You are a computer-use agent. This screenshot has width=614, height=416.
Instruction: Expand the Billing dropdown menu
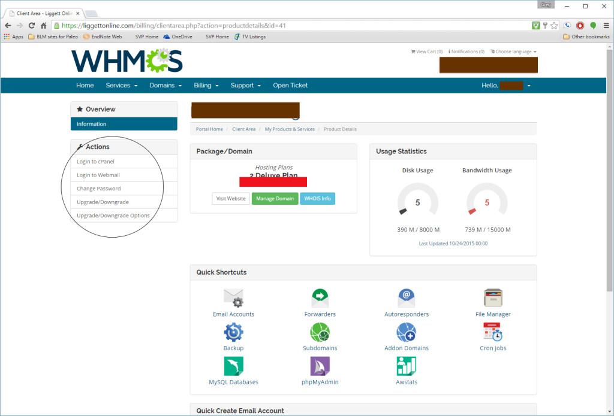(x=206, y=85)
